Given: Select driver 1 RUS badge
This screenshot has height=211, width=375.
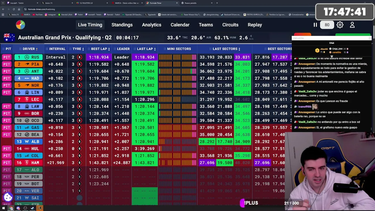Looking at the screenshot, I should pos(28,57).
